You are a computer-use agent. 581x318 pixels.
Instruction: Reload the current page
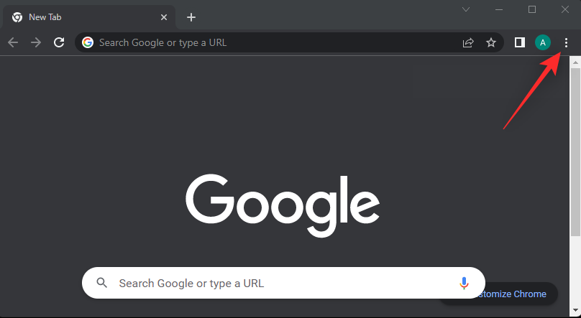59,42
